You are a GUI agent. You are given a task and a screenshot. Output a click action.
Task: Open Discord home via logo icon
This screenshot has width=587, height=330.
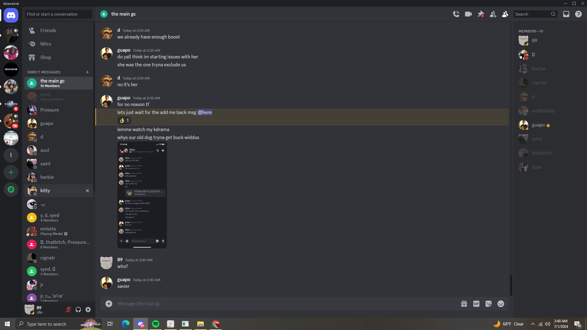11,15
